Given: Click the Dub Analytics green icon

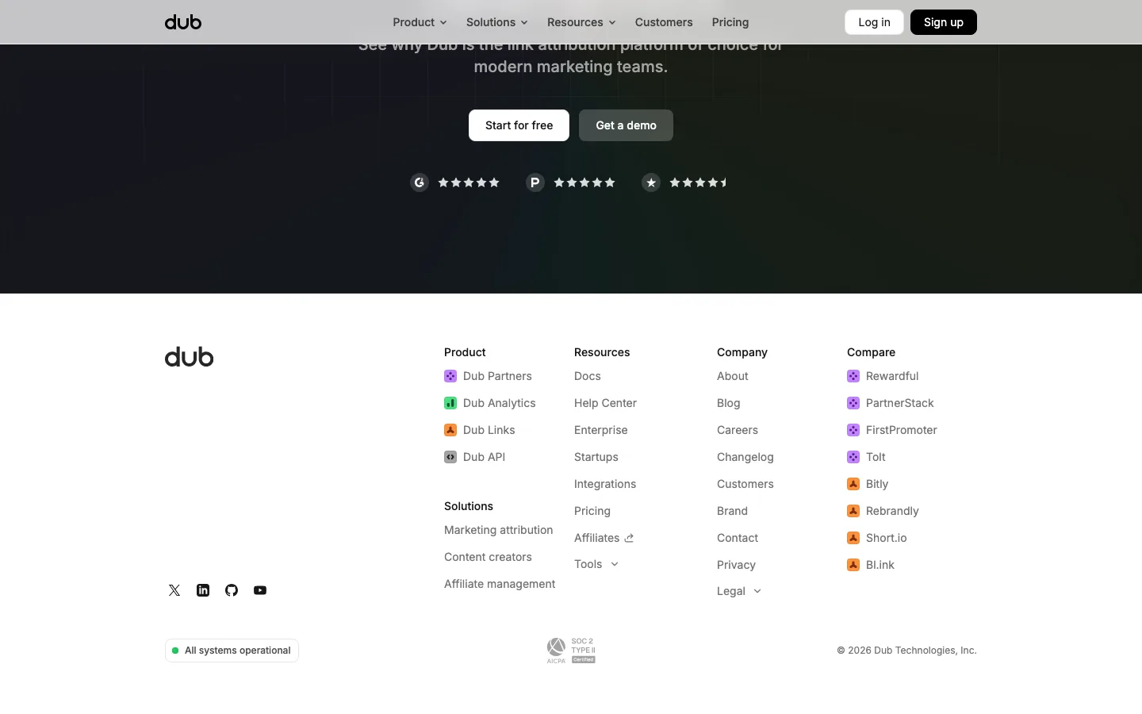Looking at the screenshot, I should (x=450, y=403).
